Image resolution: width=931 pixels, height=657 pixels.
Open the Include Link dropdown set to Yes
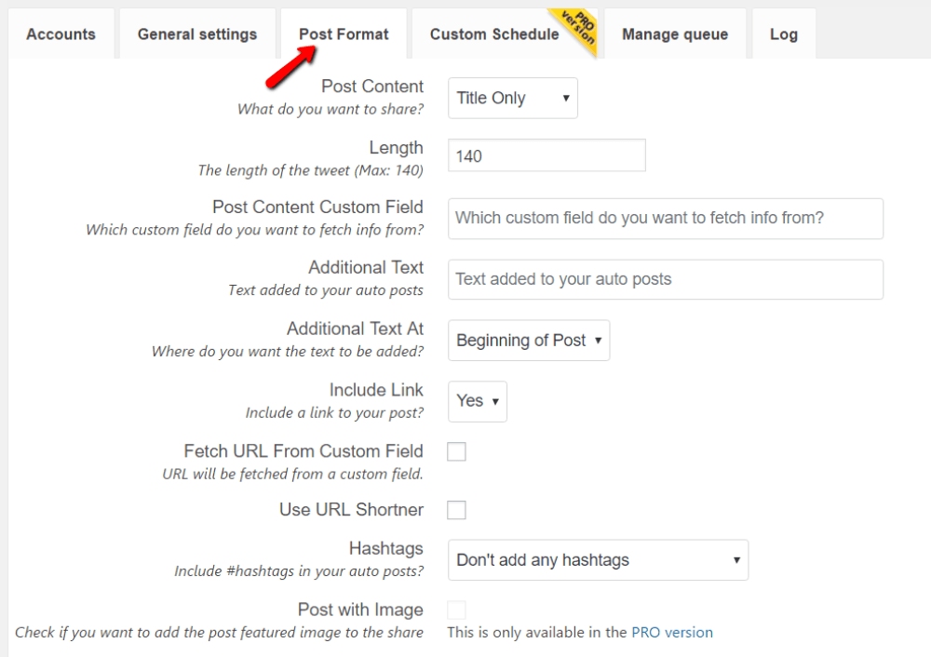click(477, 401)
